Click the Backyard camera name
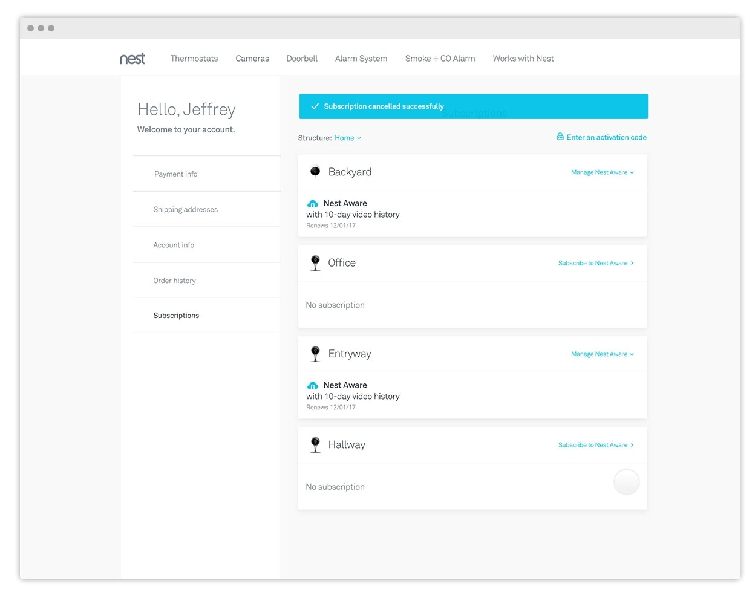 click(x=350, y=172)
